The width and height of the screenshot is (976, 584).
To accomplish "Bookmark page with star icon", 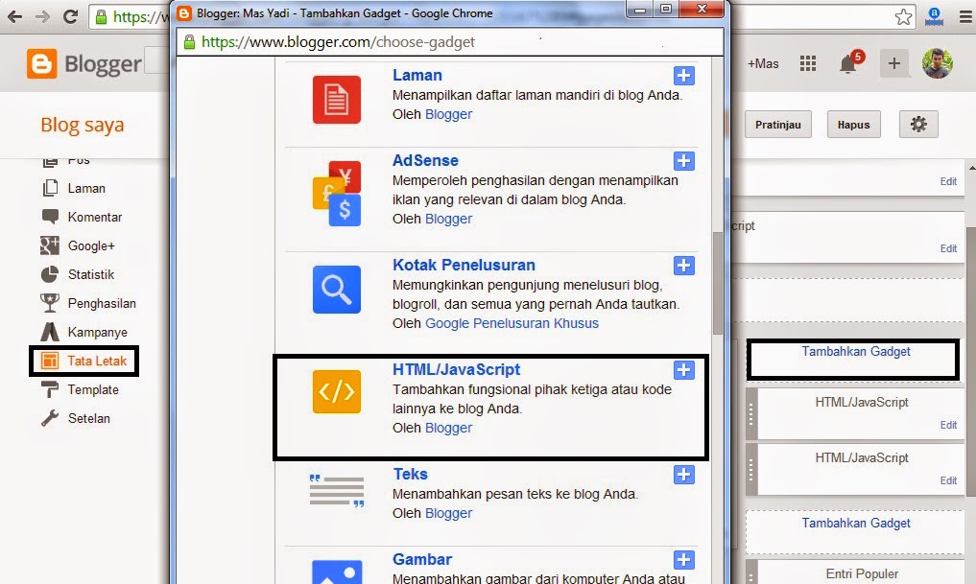I will 903,17.
